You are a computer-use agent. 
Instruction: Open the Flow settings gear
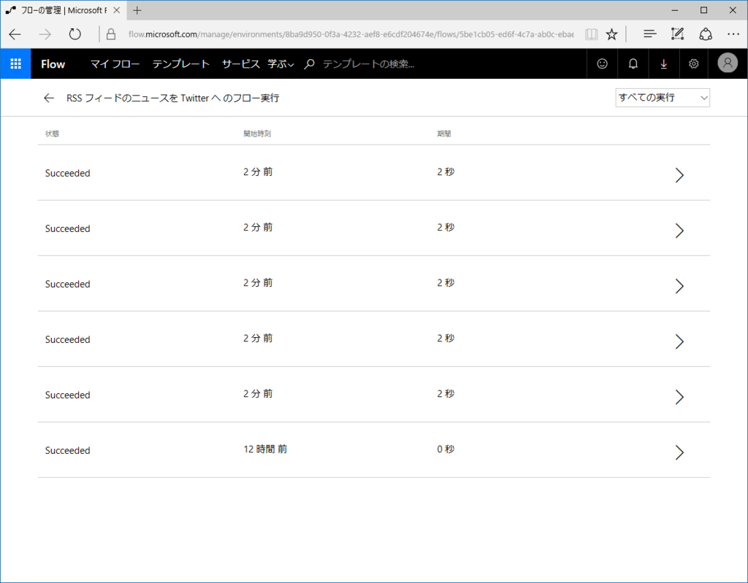pyautogui.click(x=692, y=63)
